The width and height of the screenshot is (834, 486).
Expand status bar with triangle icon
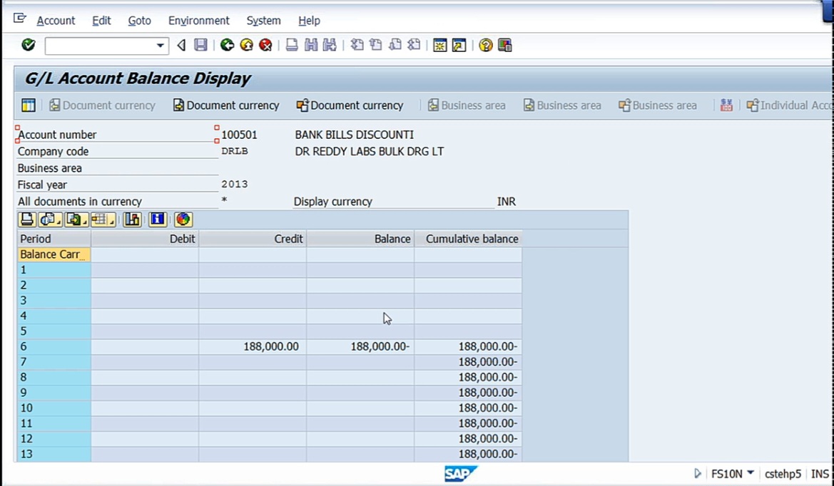tap(697, 473)
